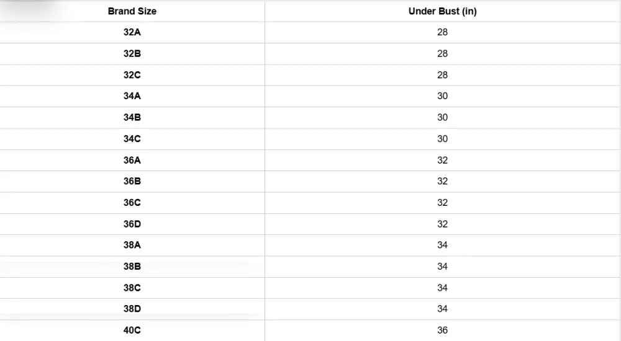Viewport: 621px width, 341px height.
Task: Click under bust value 32 for 36D
Action: tap(442, 224)
